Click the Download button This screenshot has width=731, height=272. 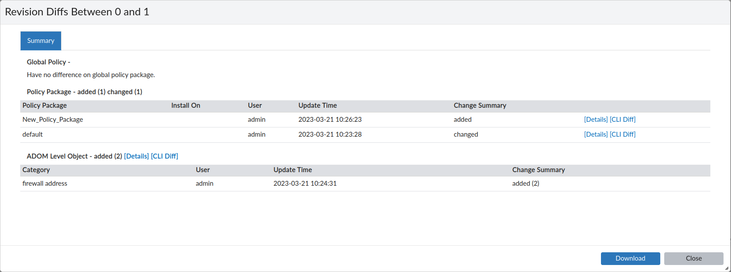(630, 258)
